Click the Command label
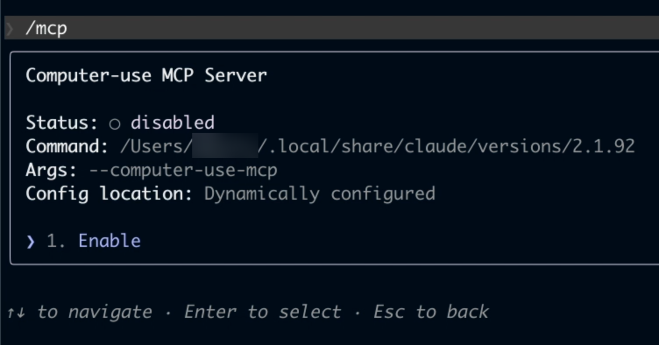 pos(67,146)
